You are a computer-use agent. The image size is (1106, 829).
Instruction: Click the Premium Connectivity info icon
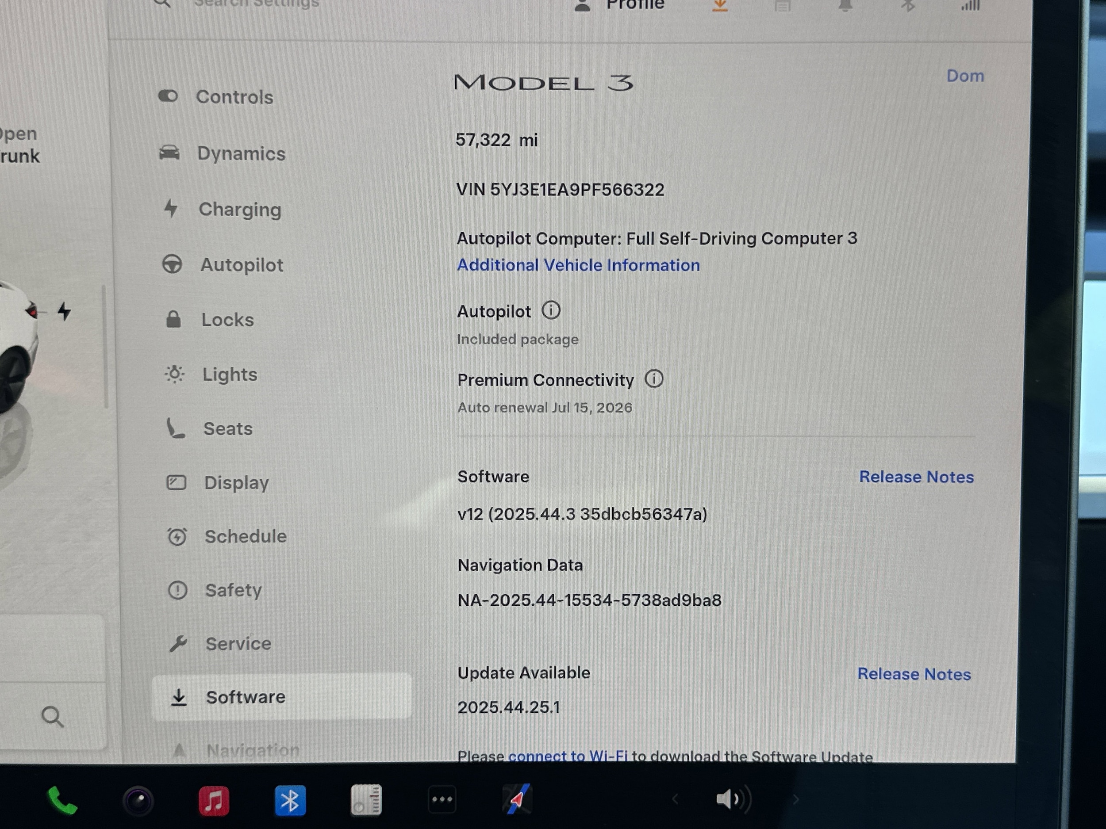[x=653, y=379]
